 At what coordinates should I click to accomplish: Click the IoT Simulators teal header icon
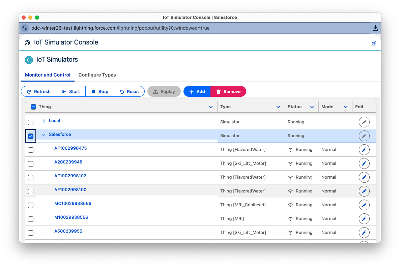[29, 60]
